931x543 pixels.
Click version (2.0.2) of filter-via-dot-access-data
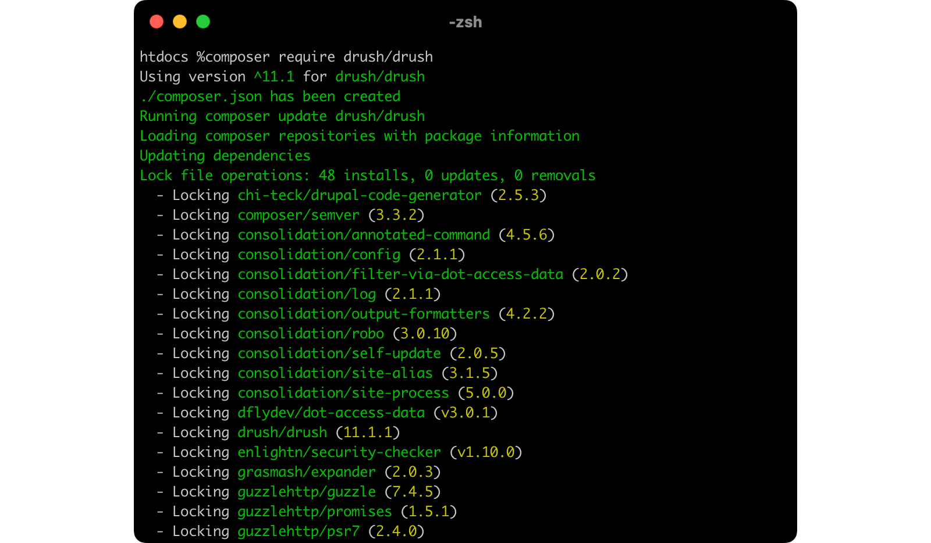click(600, 274)
